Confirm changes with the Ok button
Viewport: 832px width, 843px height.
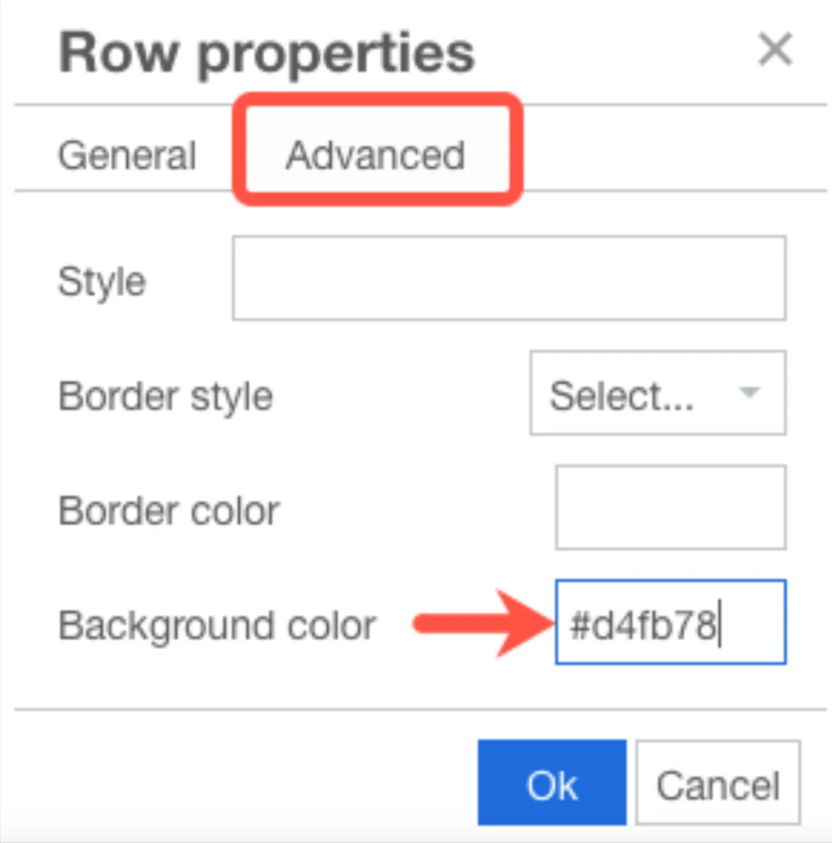pos(552,782)
